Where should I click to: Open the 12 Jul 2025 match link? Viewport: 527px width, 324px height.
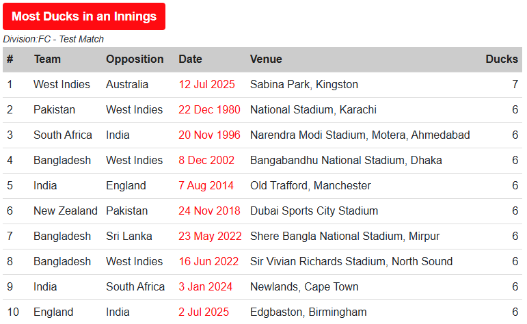point(206,84)
